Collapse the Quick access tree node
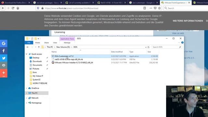 click(26, 54)
